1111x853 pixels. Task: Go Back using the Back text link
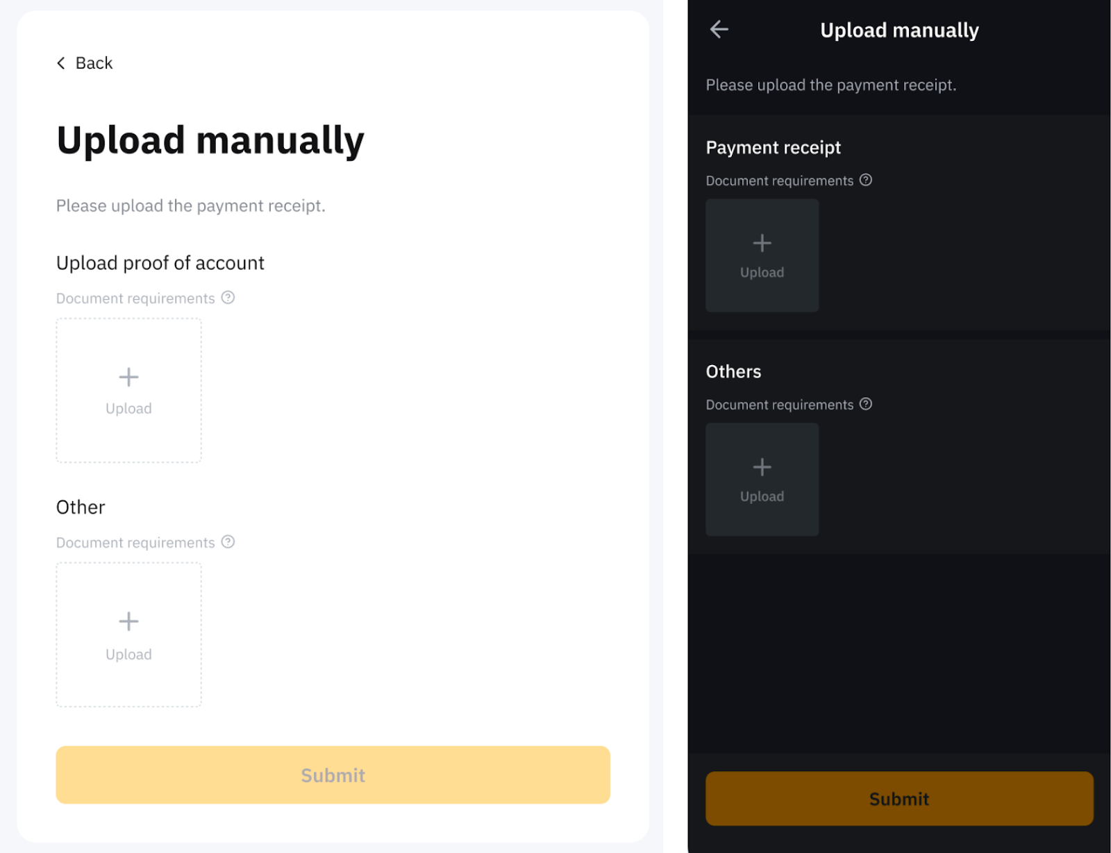click(94, 63)
